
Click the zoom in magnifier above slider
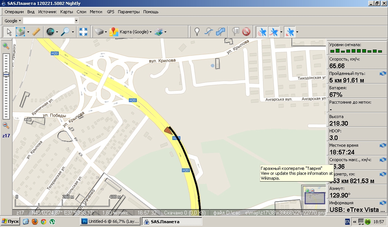[x=6, y=46]
